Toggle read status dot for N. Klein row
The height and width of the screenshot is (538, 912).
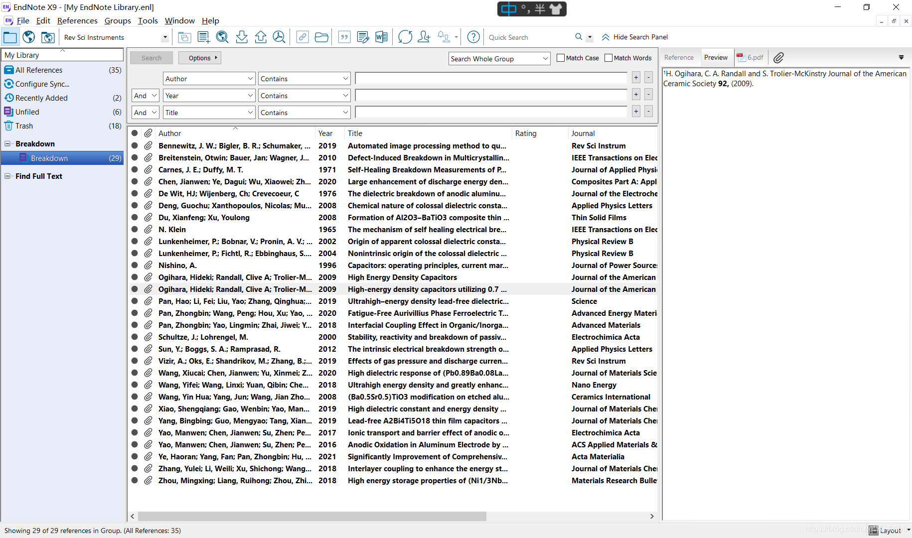coord(135,230)
